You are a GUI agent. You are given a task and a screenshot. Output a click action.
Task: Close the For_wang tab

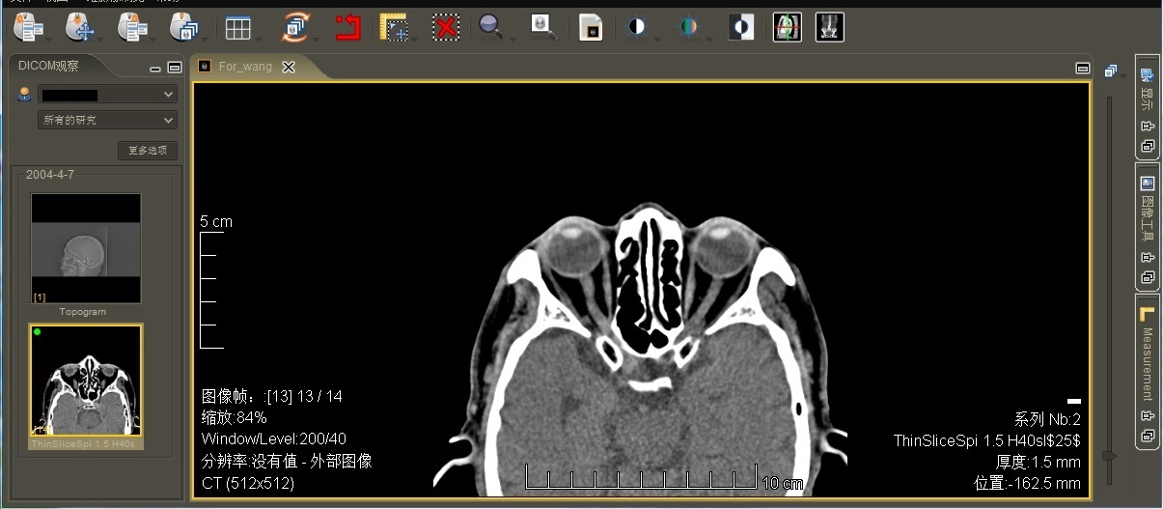coord(288,68)
